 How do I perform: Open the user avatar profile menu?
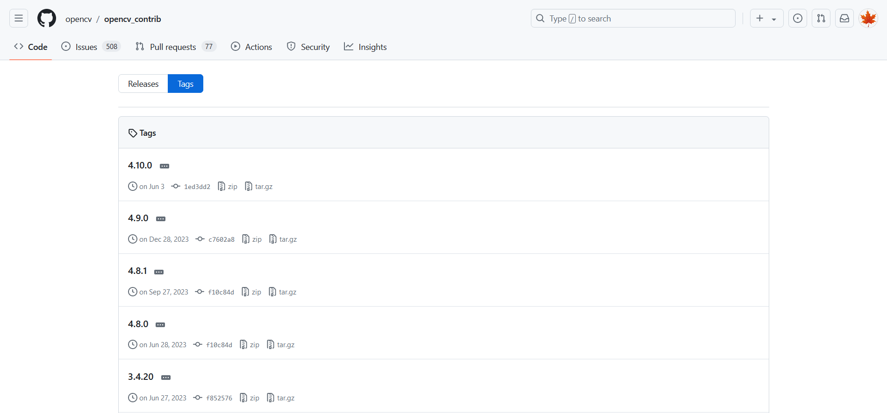[868, 19]
